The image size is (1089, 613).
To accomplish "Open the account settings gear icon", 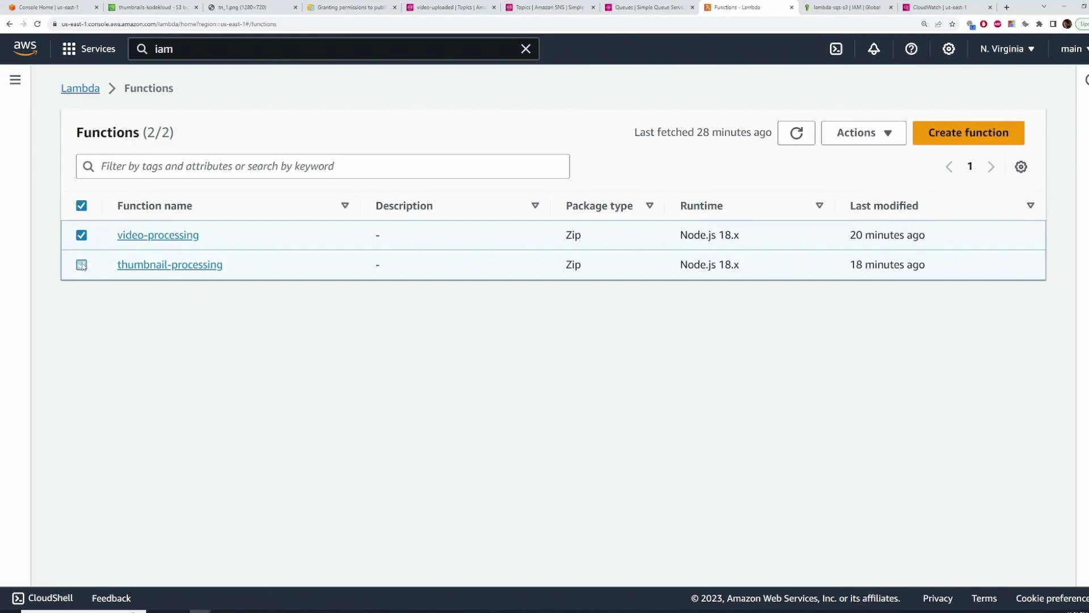I will 948,49.
